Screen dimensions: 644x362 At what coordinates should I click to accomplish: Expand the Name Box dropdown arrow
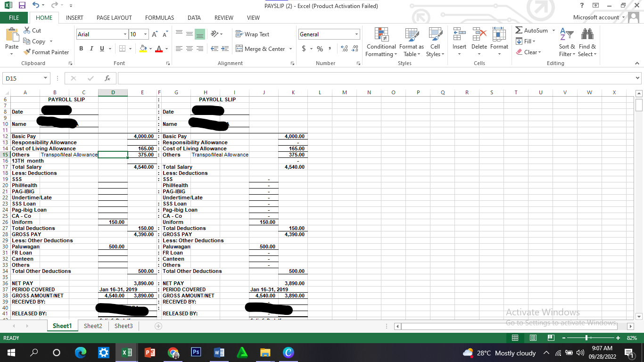[46, 78]
